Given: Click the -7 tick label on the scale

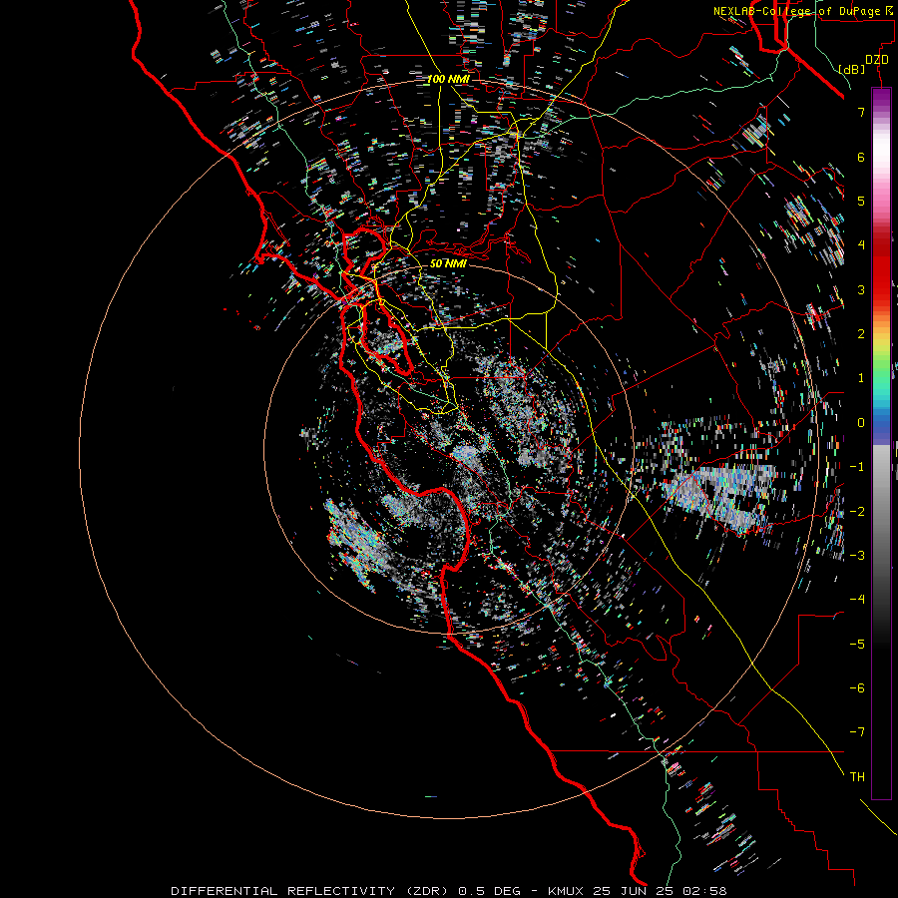Looking at the screenshot, I should click(857, 732).
